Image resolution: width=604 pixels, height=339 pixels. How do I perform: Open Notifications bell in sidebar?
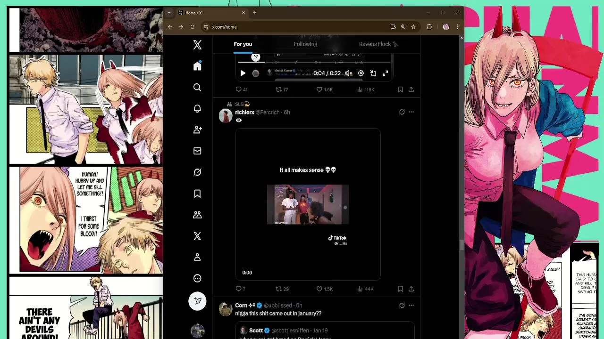[x=197, y=109]
